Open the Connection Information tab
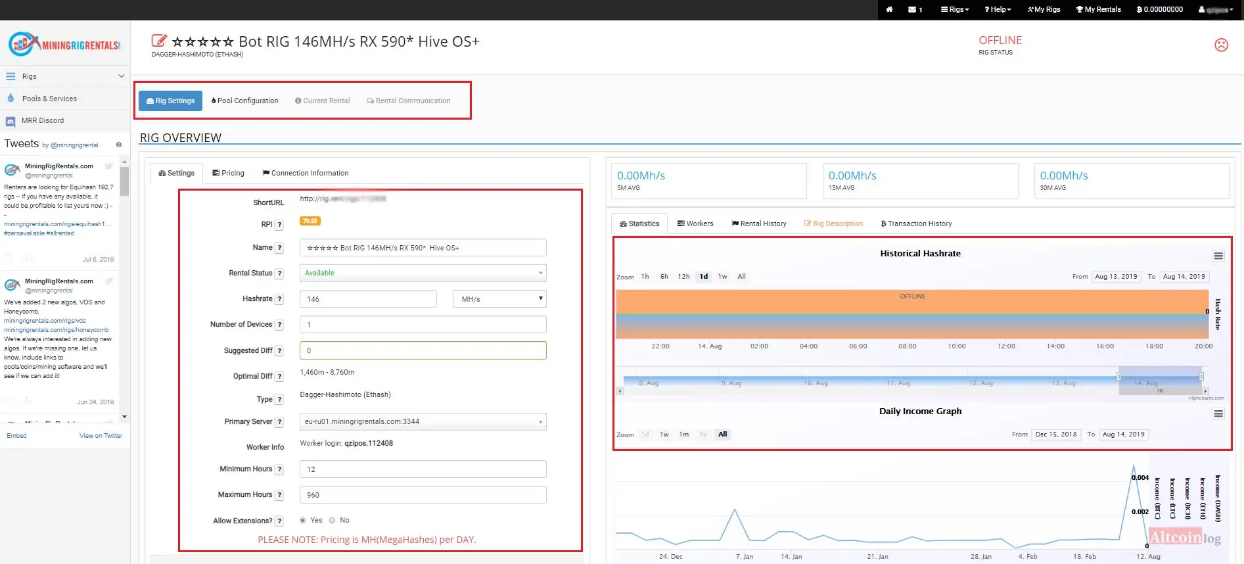The height and width of the screenshot is (564, 1244). click(306, 173)
